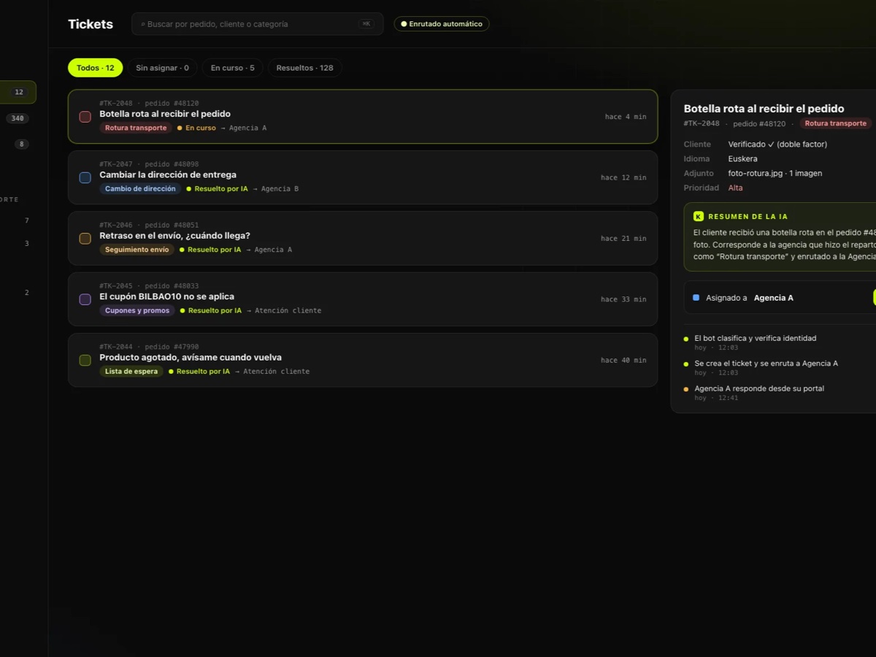Toggle the Enrutado automático pill
The image size is (876, 657).
click(441, 24)
